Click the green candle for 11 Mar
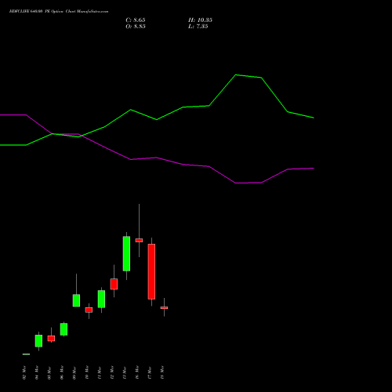Image resolution: width=392 pixels, height=392 pixels. click(101, 299)
